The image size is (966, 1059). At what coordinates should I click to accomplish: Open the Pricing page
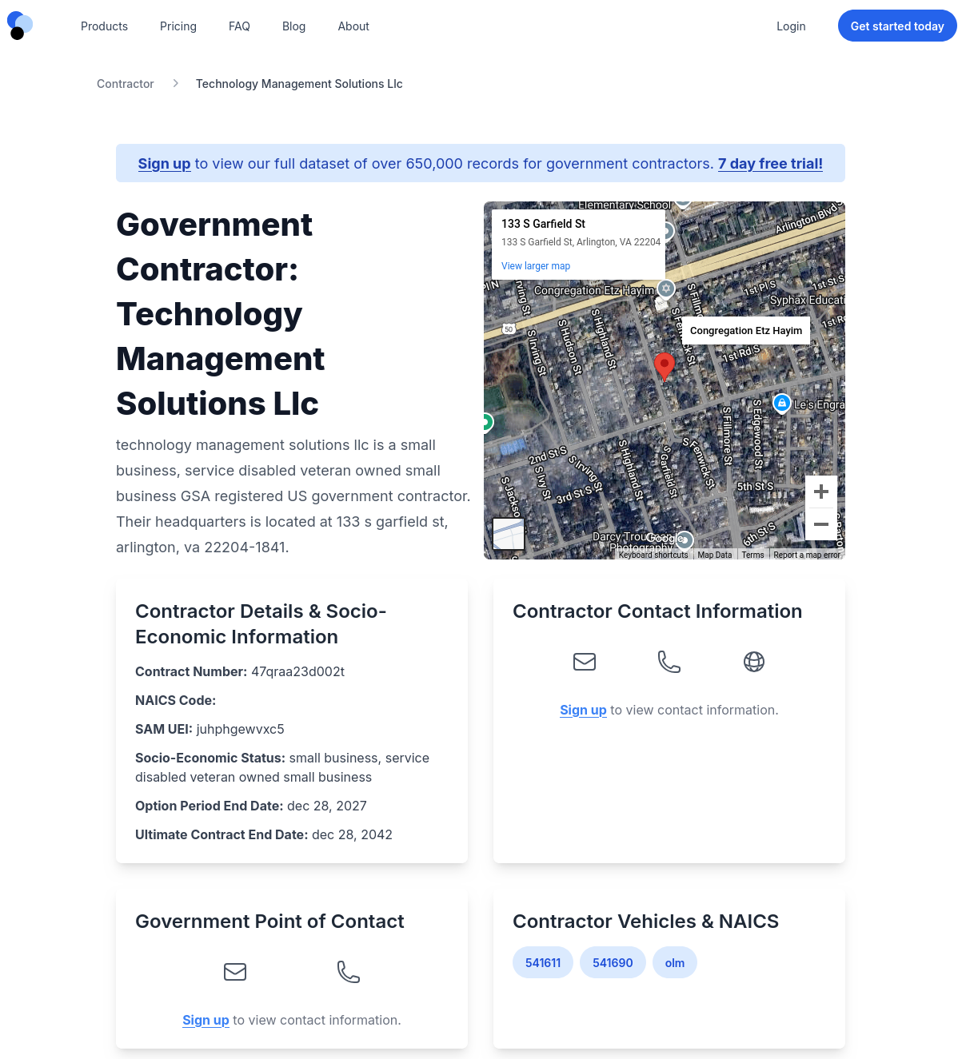pos(178,26)
